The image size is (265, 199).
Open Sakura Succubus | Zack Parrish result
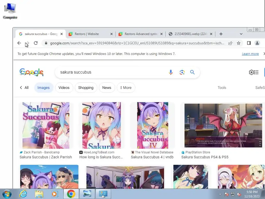(x=46, y=157)
